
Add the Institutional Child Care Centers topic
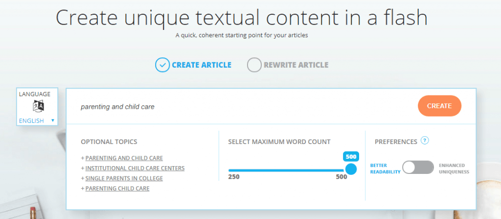point(135,169)
